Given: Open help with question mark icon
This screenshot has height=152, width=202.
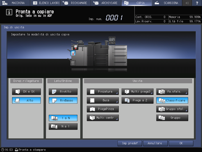Looking at the screenshot, I should coord(197,3).
